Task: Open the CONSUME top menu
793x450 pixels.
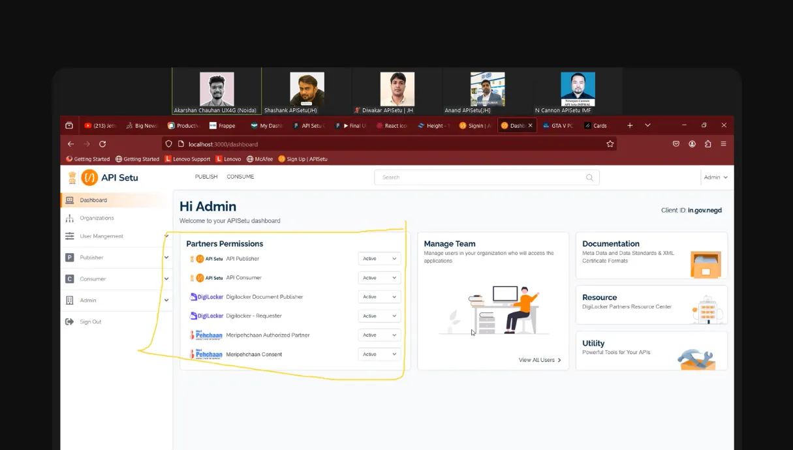Action: [x=240, y=177]
